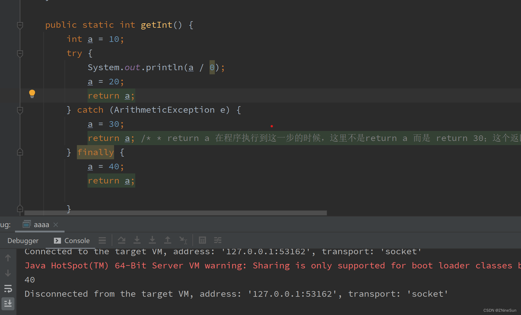
Task: Click fold end marker at method closing brace
Action: click(20, 209)
